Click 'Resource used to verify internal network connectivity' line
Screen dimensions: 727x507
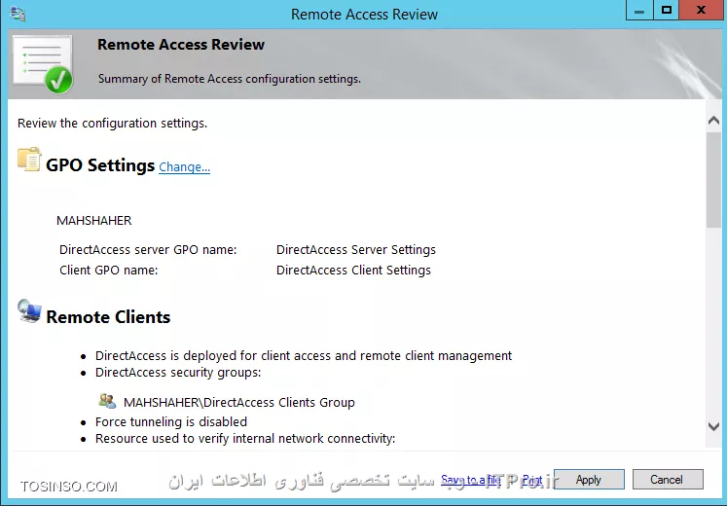pyautogui.click(x=245, y=439)
